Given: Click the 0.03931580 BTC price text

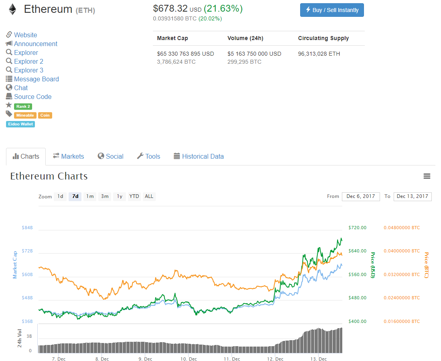Looking at the screenshot, I should tap(175, 19).
